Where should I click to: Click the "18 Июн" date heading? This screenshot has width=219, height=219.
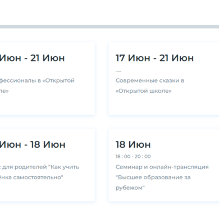[133, 144]
